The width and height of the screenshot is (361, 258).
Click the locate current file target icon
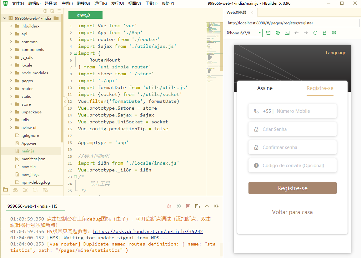(45, 11)
